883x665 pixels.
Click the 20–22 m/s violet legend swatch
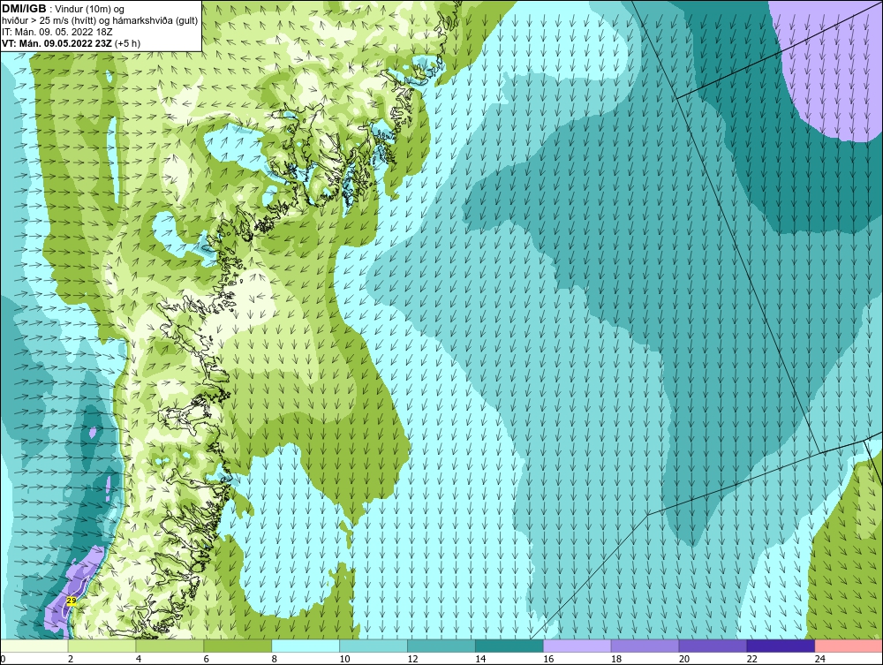[713, 646]
